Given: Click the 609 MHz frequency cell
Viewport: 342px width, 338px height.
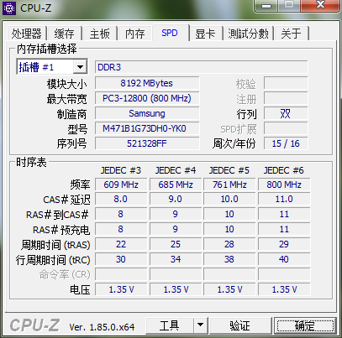Looking at the screenshot, I should coord(121,185).
